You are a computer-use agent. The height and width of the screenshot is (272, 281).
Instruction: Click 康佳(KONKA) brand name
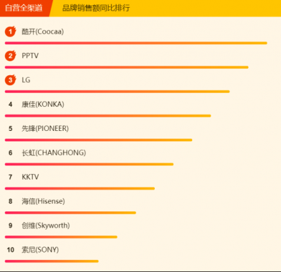click(43, 104)
